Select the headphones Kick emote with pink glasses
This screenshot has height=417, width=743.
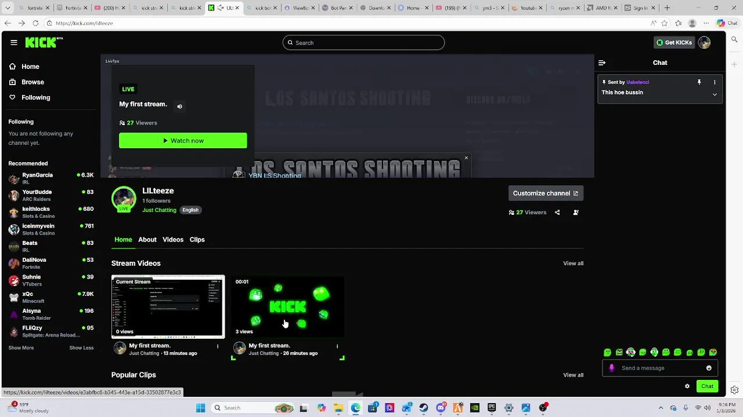point(631,352)
